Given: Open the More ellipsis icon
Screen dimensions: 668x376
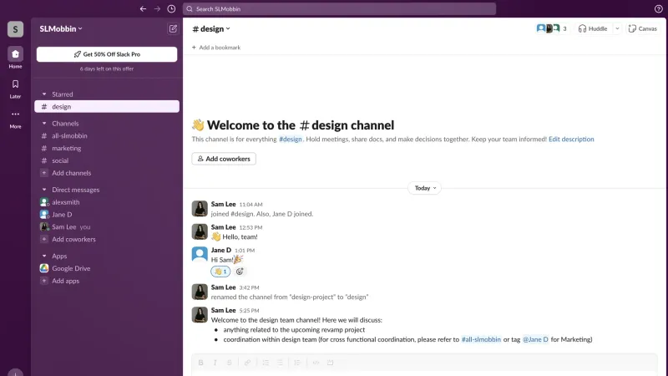Looking at the screenshot, I should click(15, 114).
